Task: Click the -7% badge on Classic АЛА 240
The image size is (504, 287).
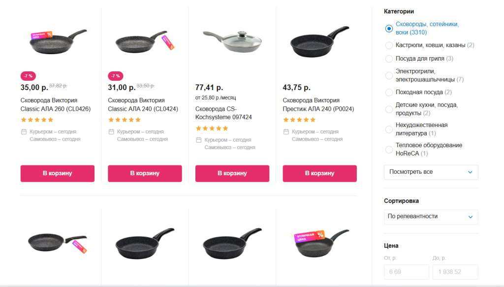Action: click(x=116, y=76)
